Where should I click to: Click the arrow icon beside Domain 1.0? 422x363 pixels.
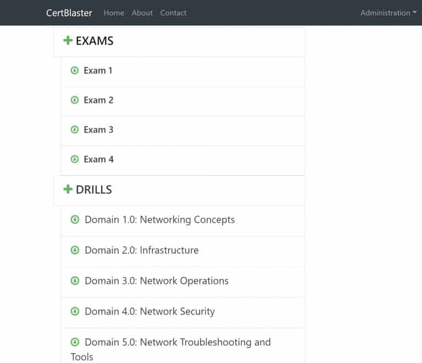(75, 220)
